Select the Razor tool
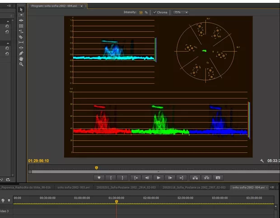Viewport: 280px width, 218px height. click(x=21, y=37)
